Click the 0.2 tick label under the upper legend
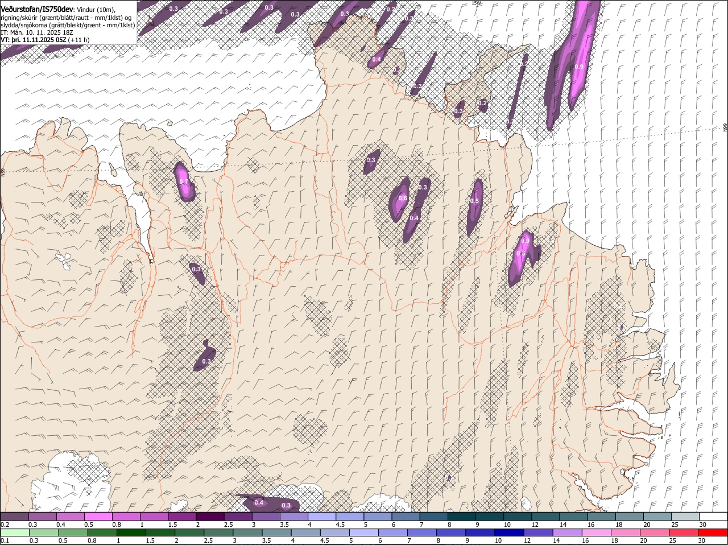Screen dimensions: 728x545 click(5, 525)
